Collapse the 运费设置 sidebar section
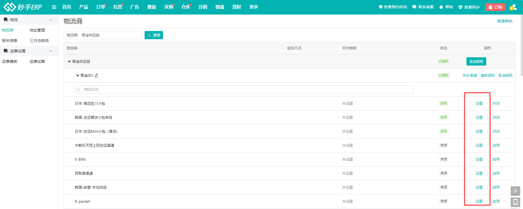This screenshot has height=209, width=523. click(x=50, y=51)
